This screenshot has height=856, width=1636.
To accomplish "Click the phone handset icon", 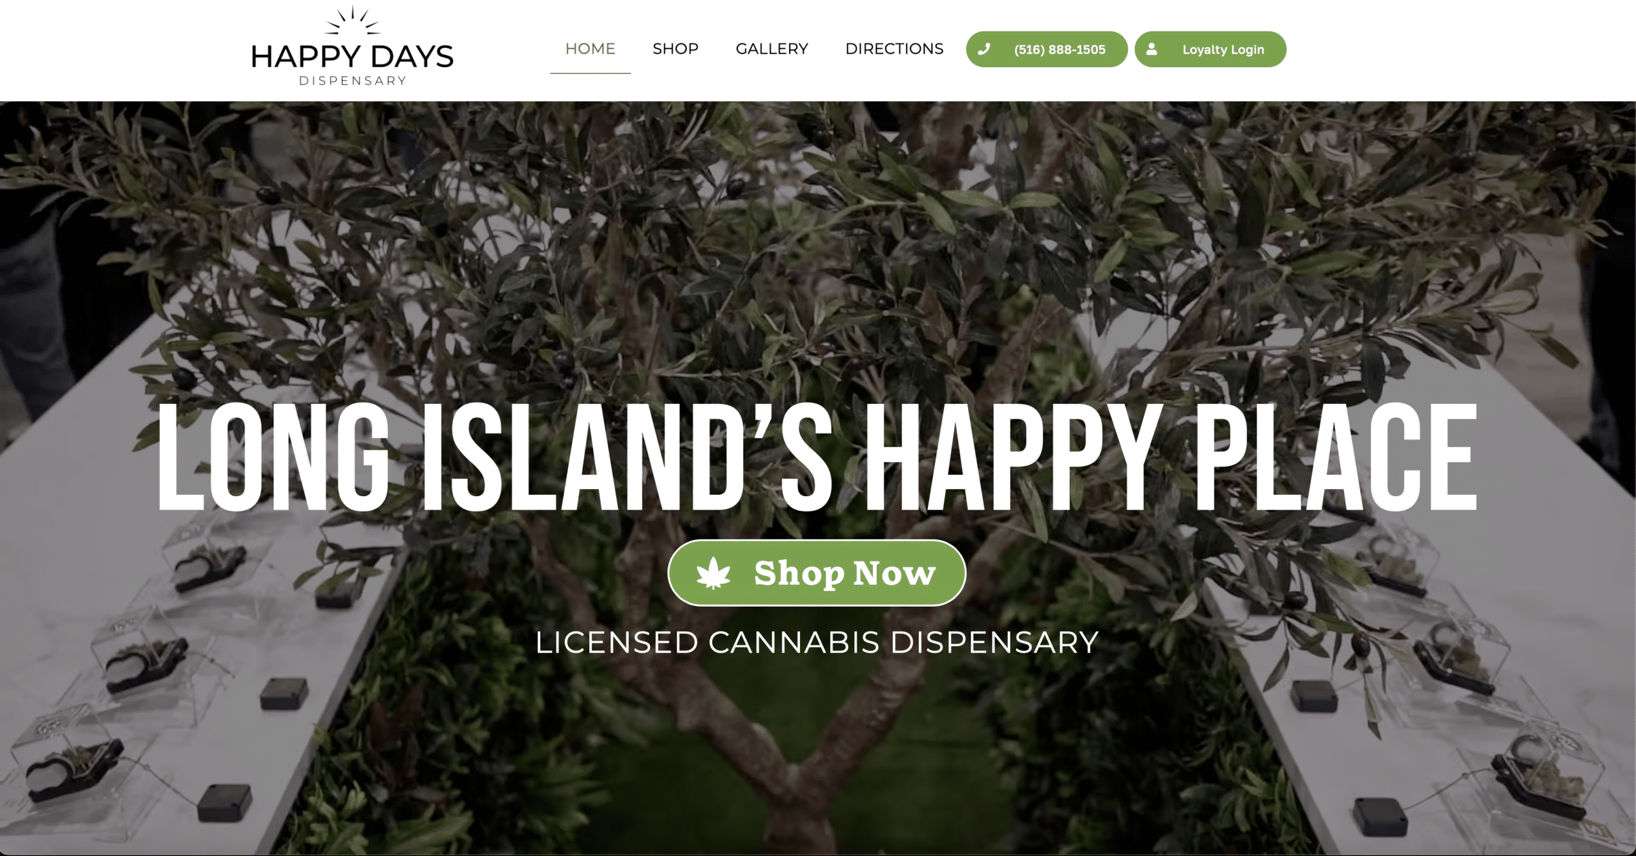I will [984, 49].
